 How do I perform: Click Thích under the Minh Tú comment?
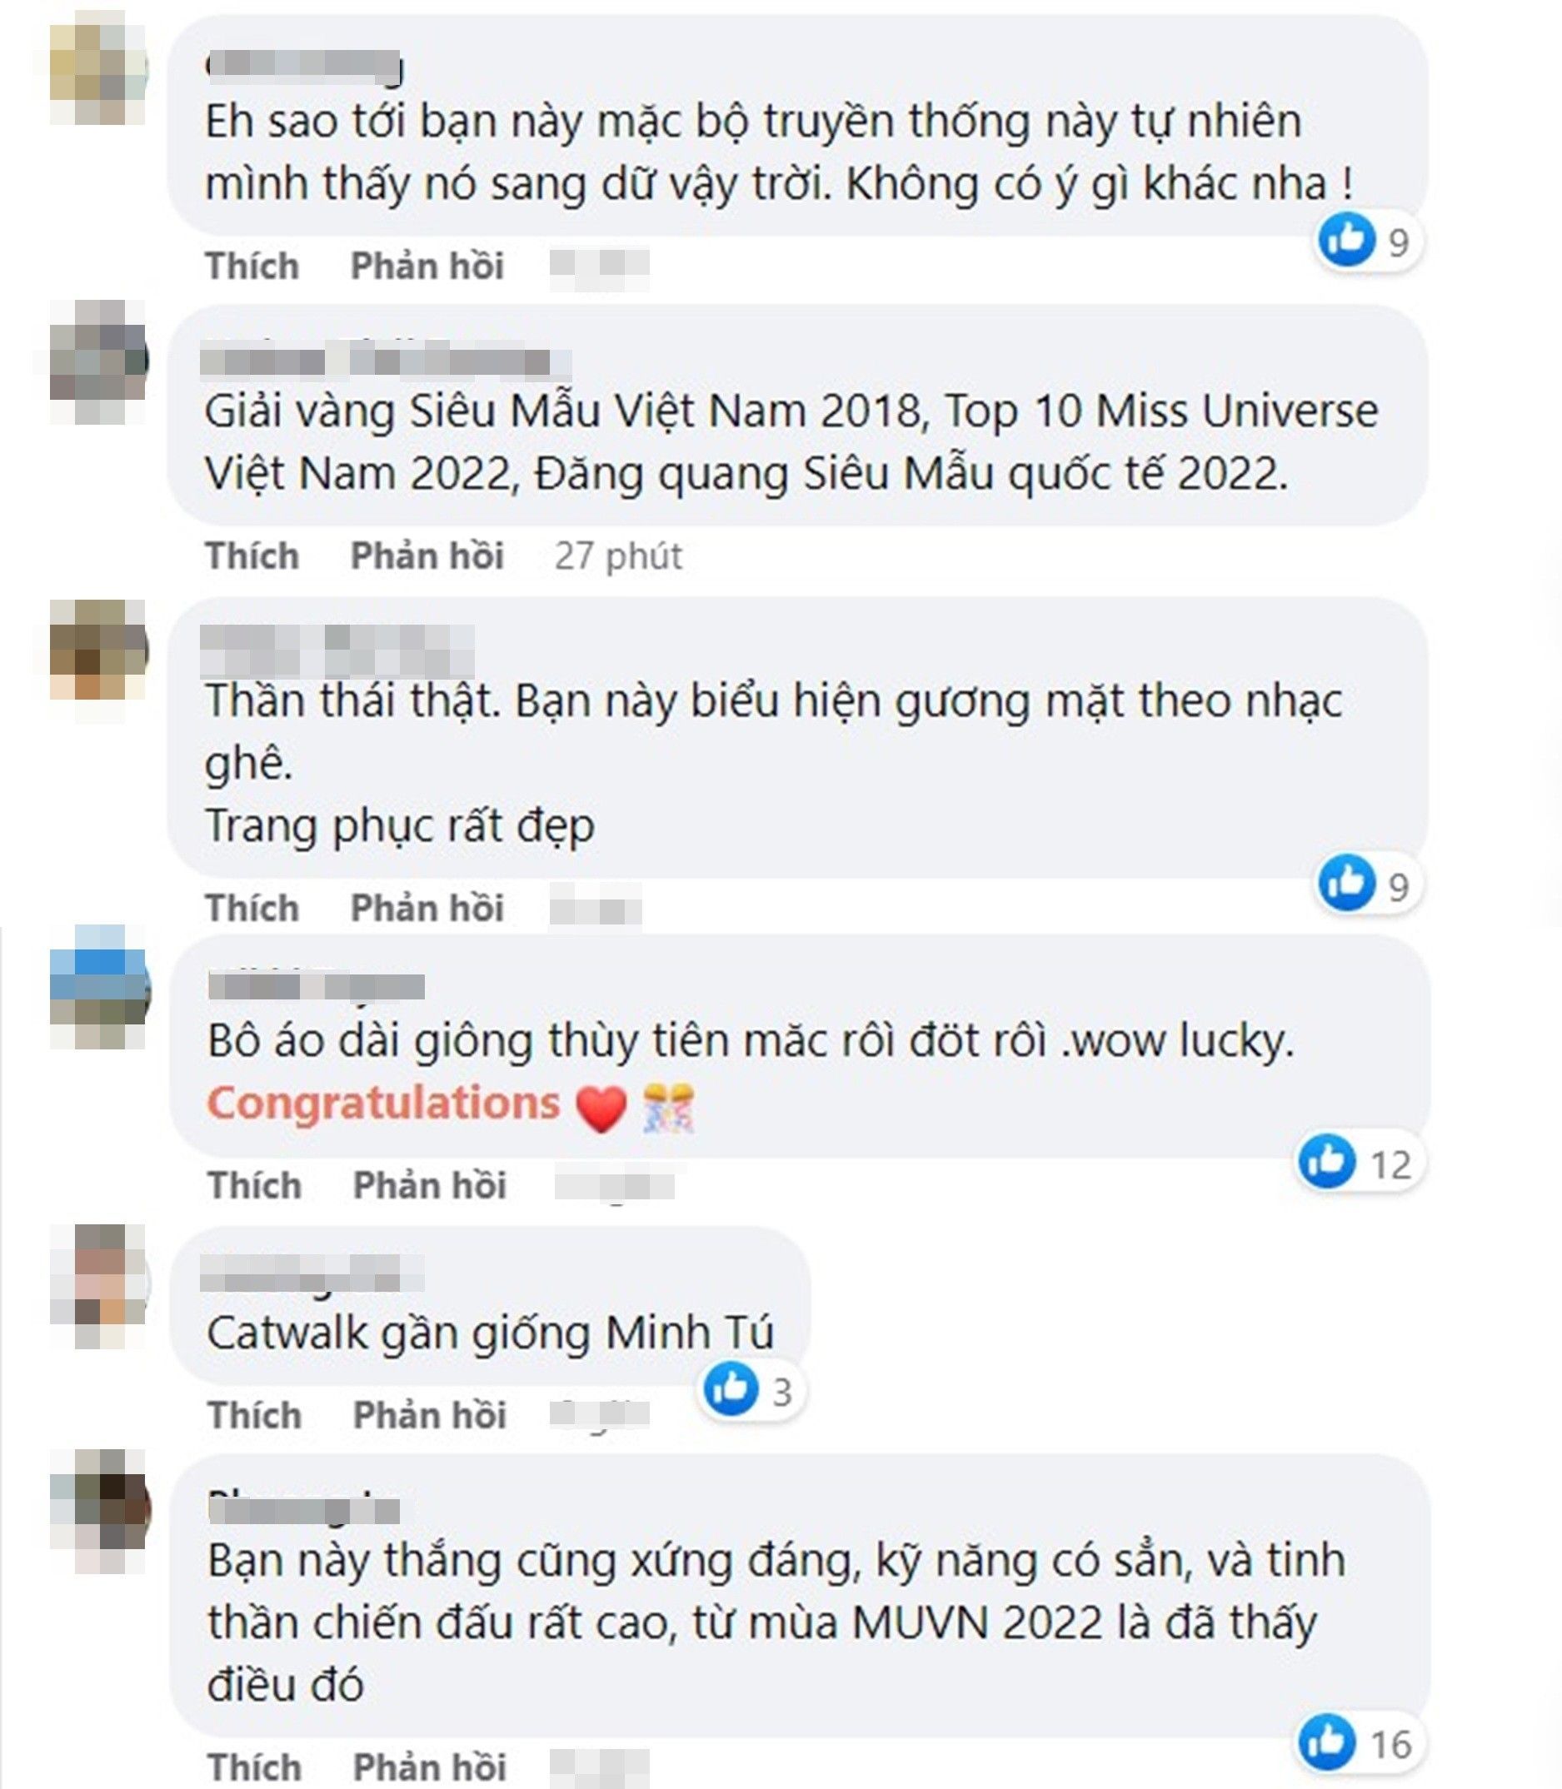[x=255, y=1415]
